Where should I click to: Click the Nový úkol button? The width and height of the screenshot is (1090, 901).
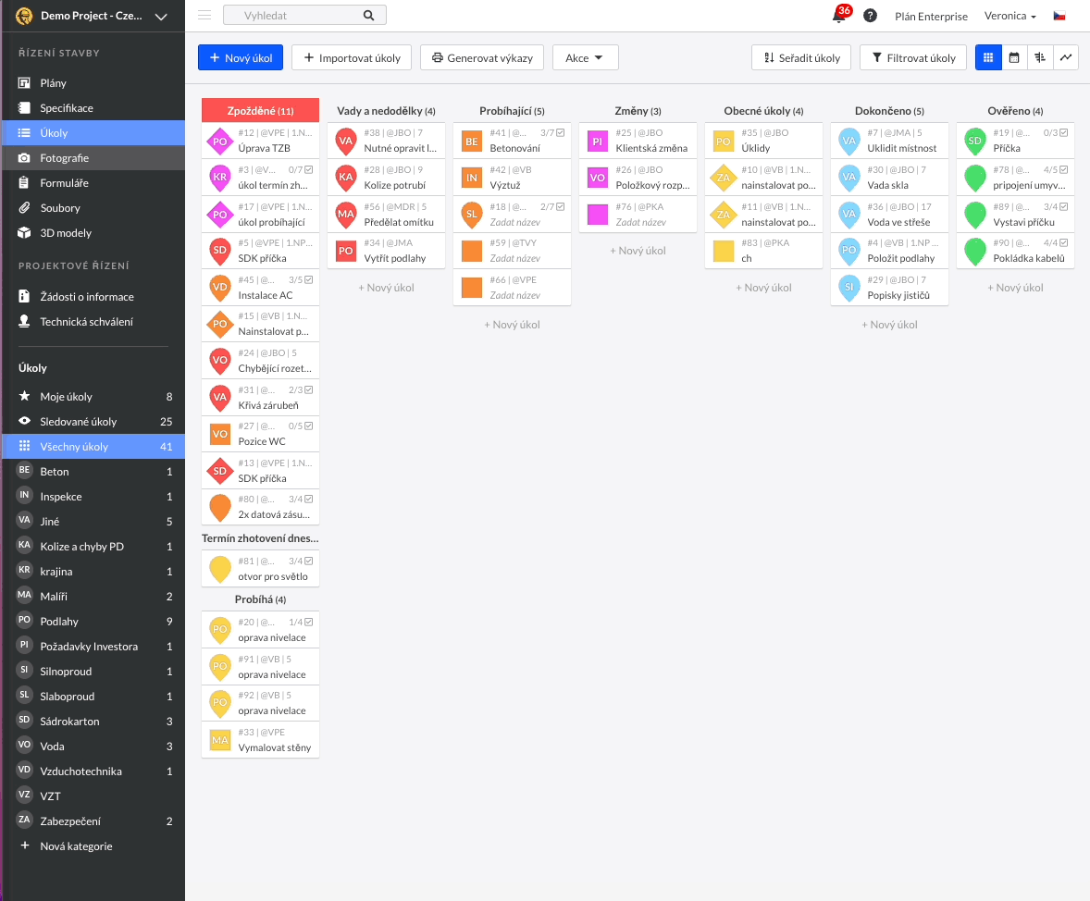pos(240,57)
